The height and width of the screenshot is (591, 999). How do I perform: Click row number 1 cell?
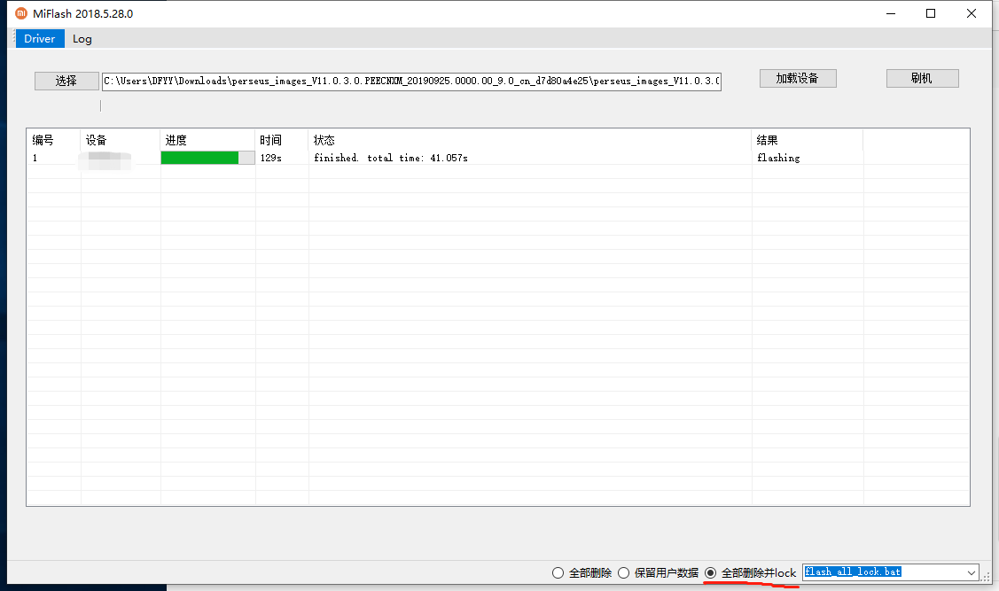coord(35,158)
